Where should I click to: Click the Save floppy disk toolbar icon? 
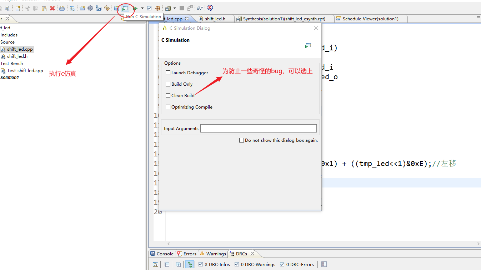(7, 8)
